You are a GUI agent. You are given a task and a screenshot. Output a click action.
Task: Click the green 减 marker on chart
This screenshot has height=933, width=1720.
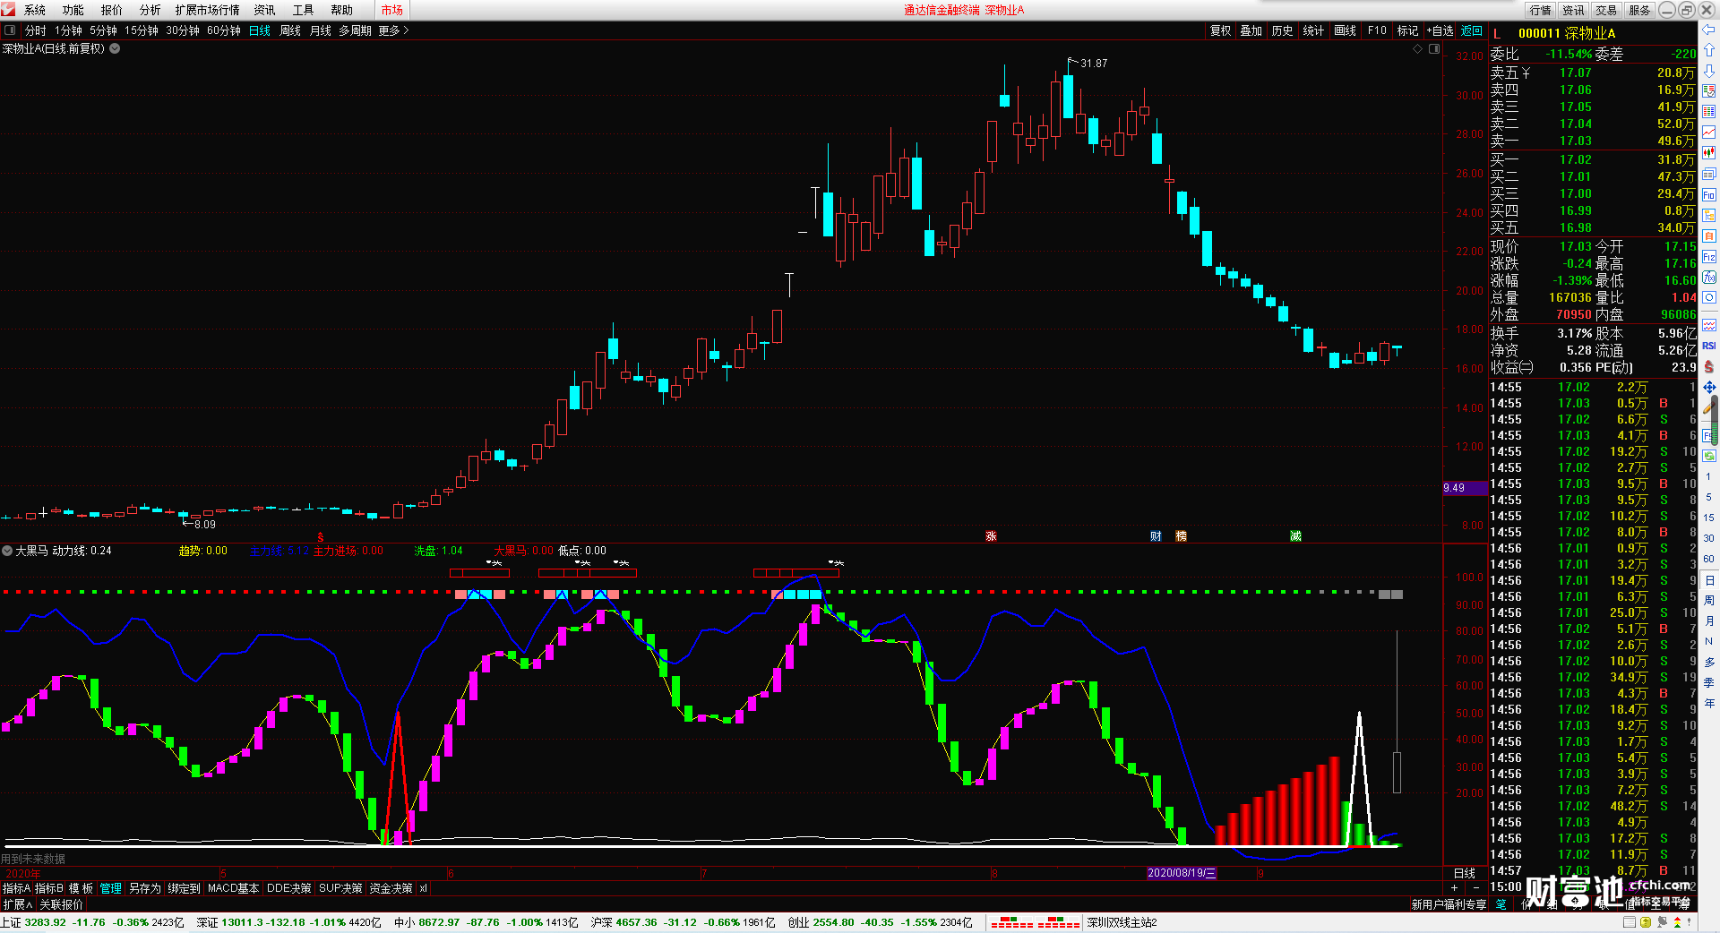coord(1295,536)
